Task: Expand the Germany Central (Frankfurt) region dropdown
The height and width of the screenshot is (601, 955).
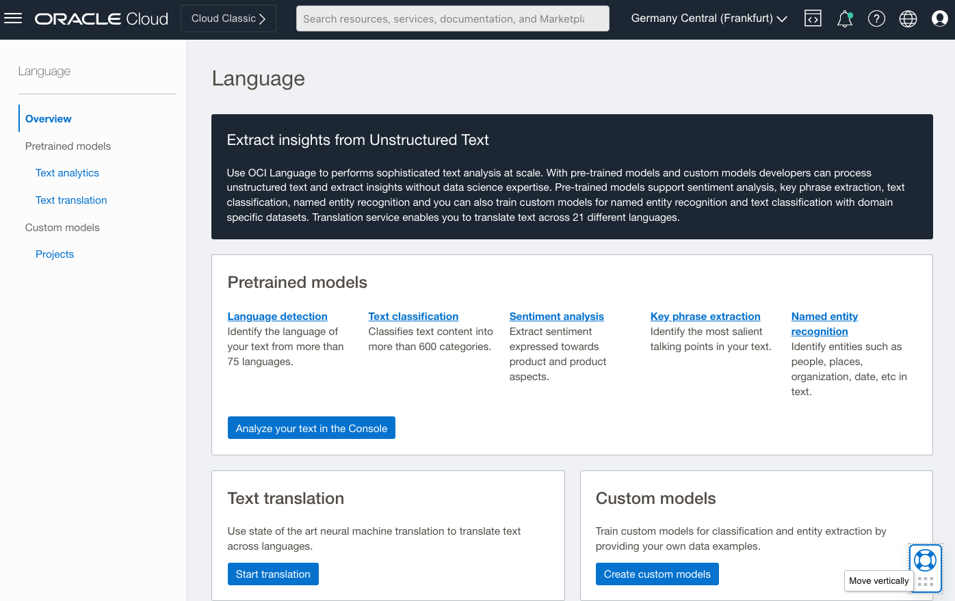Action: (x=709, y=18)
